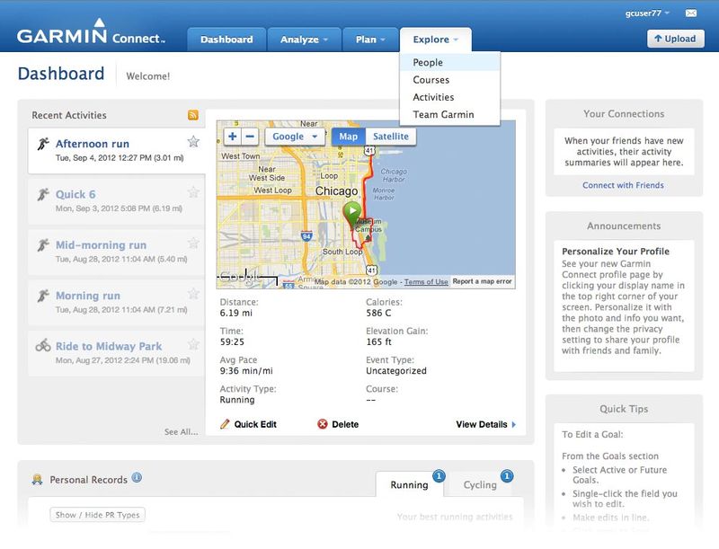Switch to Running personal records tab
The image size is (719, 549).
click(409, 485)
